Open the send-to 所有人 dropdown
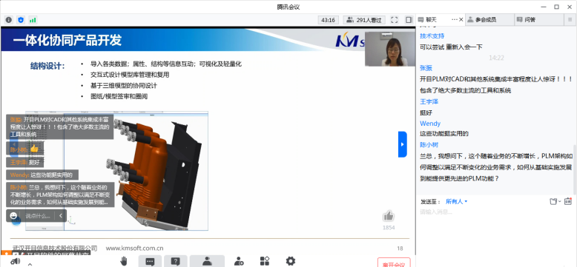Image resolution: width=577 pixels, height=267 pixels. click(x=456, y=201)
